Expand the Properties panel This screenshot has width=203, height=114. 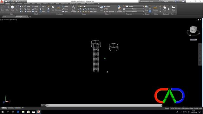129,14
